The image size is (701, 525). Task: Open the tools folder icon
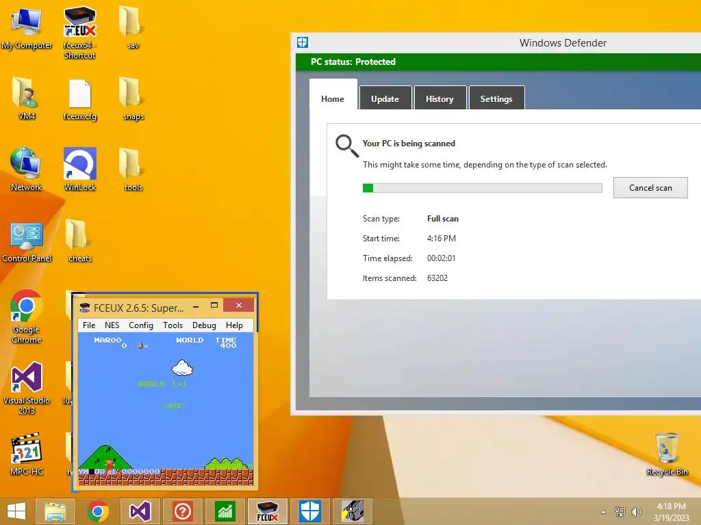(x=133, y=169)
